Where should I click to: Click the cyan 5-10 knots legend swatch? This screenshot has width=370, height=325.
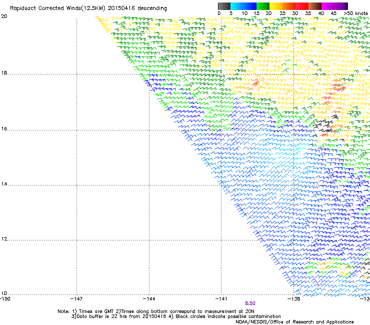click(x=237, y=6)
